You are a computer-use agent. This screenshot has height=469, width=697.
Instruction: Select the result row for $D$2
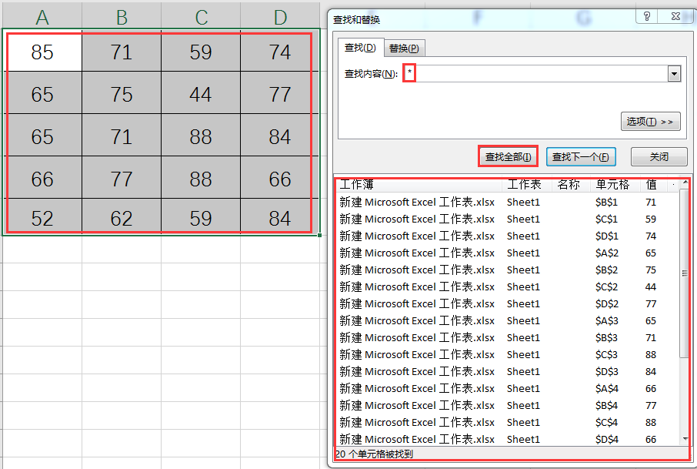[x=507, y=303]
